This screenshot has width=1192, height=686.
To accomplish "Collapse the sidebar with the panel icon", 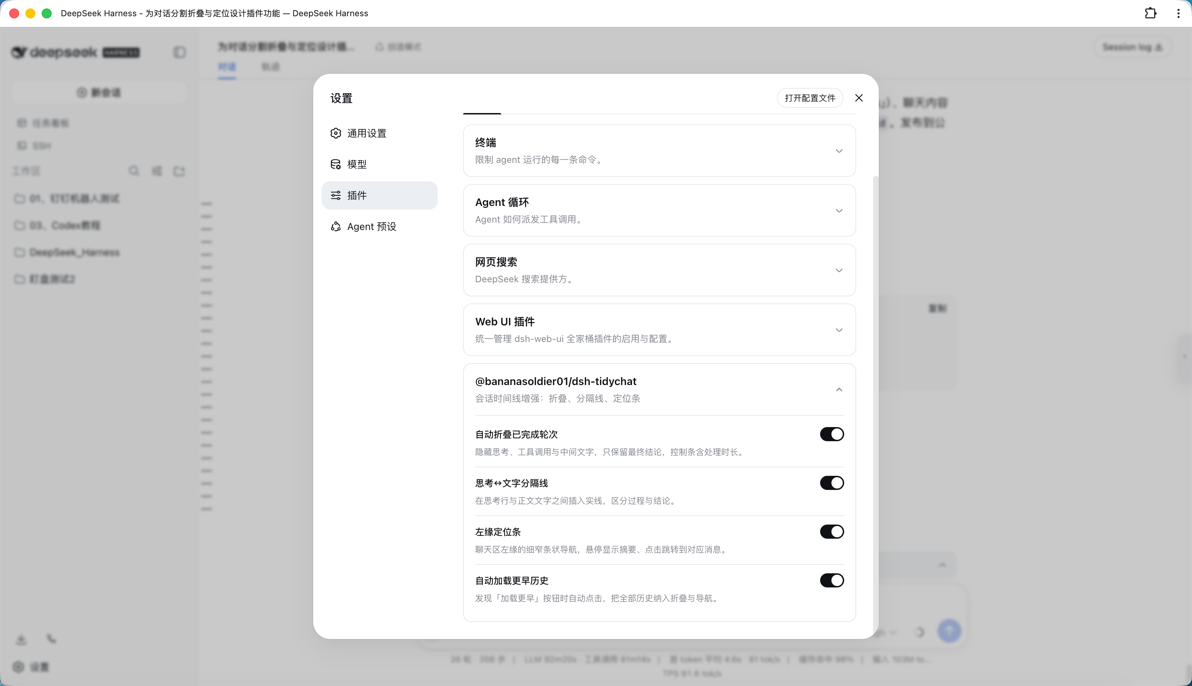I will (x=180, y=52).
